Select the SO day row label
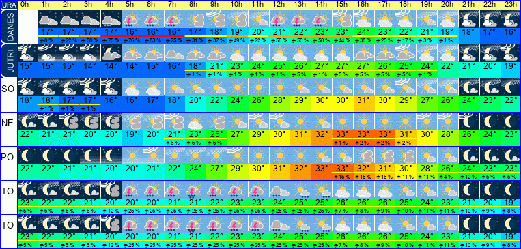Screen dimensions: 521x249 coord(8,89)
